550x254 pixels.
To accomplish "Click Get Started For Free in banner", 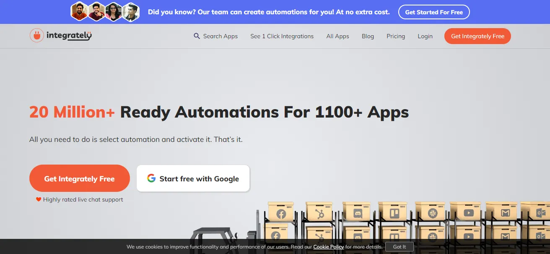I will click(x=434, y=12).
